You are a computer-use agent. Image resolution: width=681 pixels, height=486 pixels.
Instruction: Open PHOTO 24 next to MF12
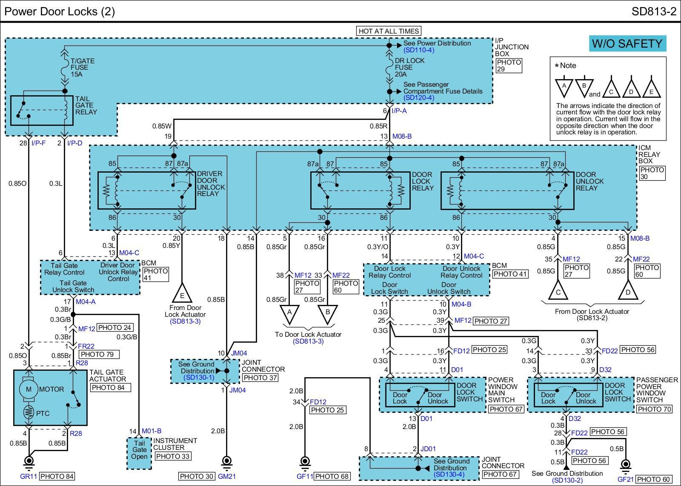coord(115,328)
